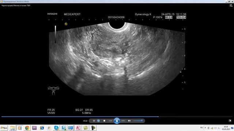The image size is (234, 131).
Task: Switch to full screen view
Action: [x=230, y=121]
